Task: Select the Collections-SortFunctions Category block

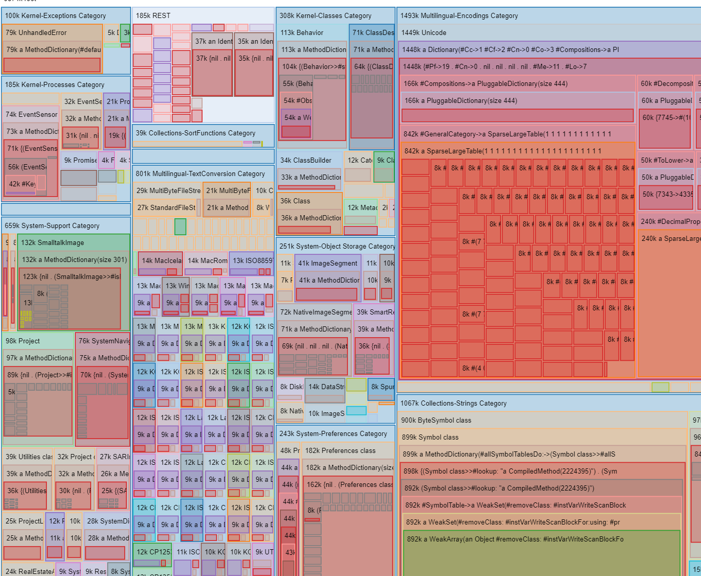Action: 195,133
